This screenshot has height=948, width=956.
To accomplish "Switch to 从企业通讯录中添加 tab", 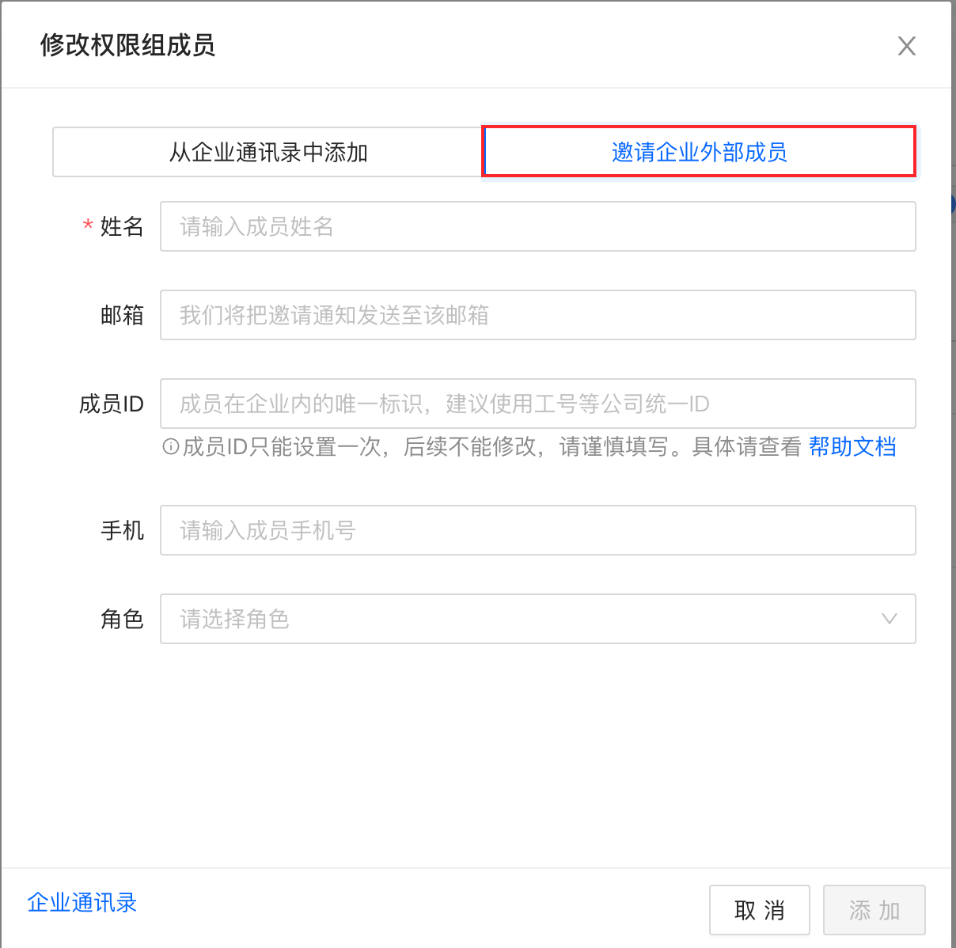I will pos(267,152).
